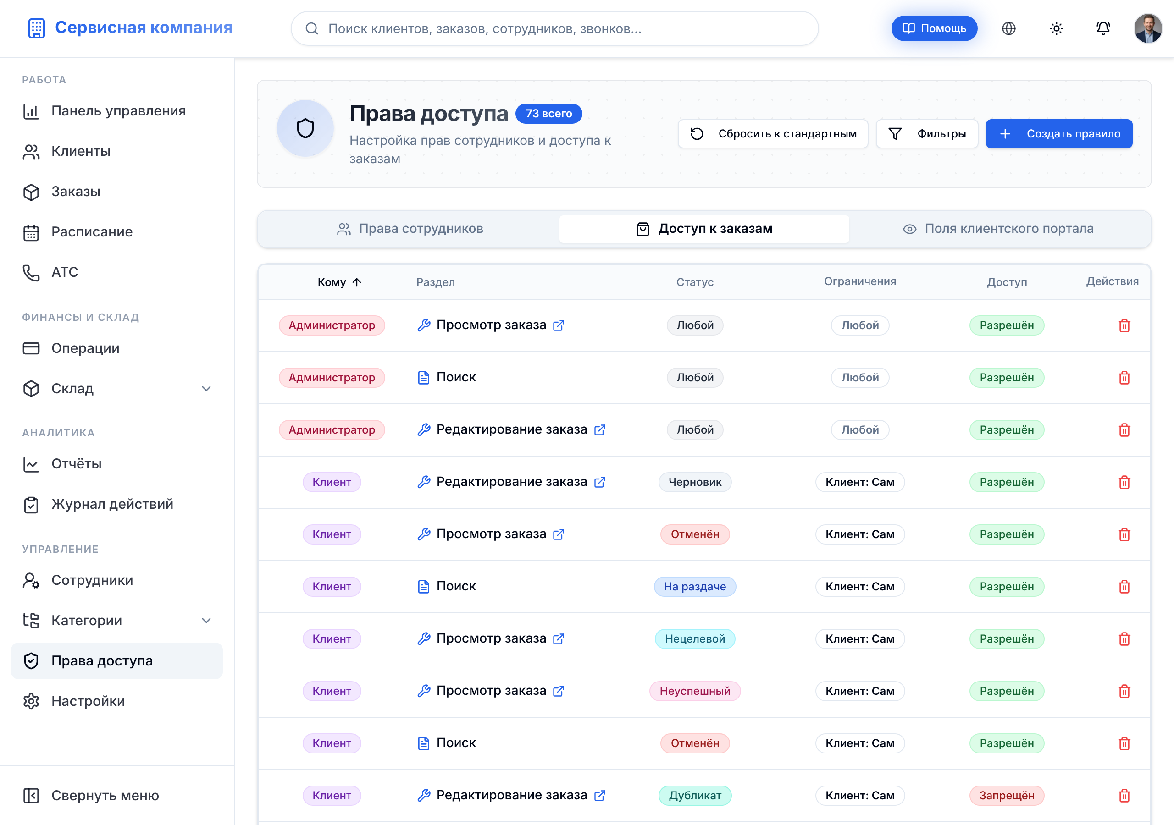1174x825 pixels.
Task: Open Сотрудники management page
Action: [x=116, y=581]
